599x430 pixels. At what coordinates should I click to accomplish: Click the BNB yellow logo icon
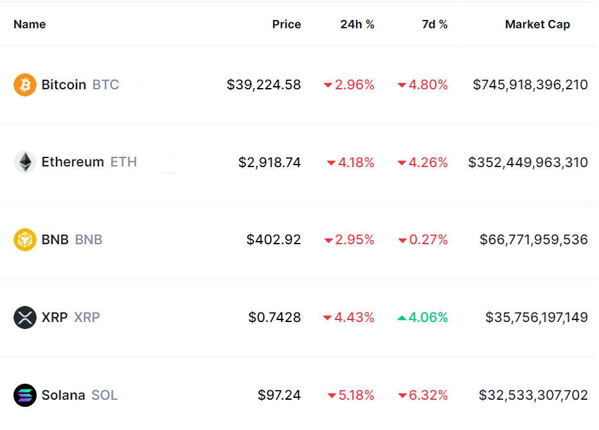(25, 240)
